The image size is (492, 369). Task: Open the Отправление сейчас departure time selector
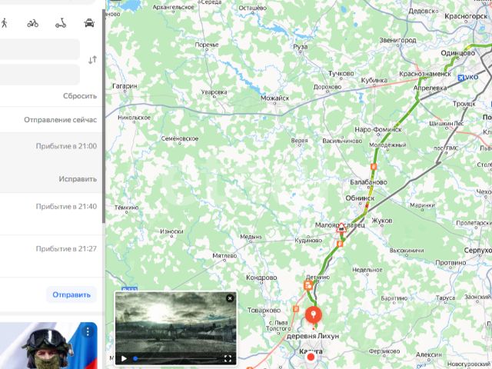coord(60,120)
